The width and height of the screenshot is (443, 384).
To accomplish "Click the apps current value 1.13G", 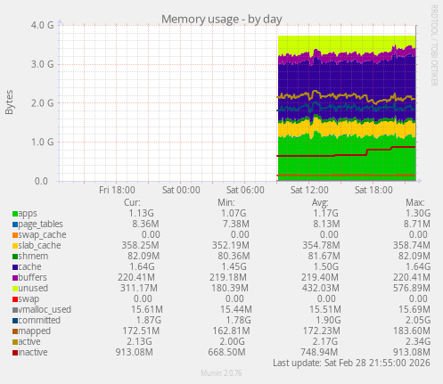I will [141, 213].
